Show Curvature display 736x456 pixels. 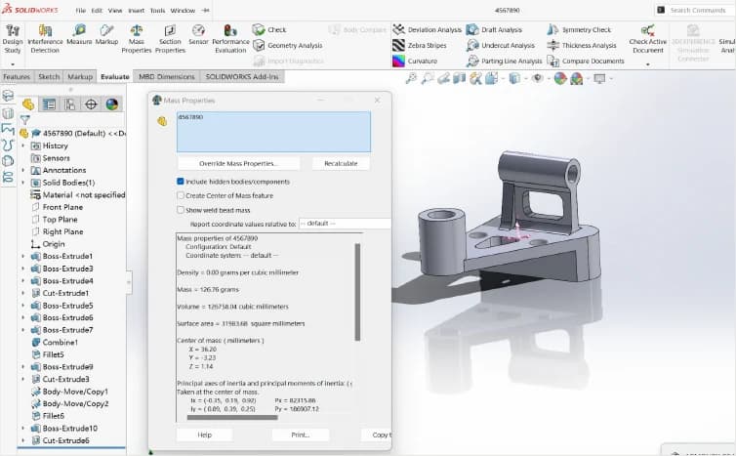coord(415,62)
